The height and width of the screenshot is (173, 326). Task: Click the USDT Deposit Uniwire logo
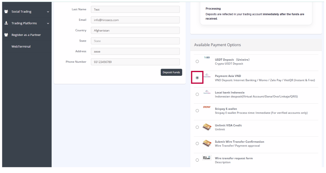[x=207, y=58]
